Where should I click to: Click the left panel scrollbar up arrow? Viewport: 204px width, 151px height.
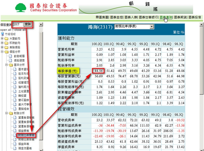(41, 24)
